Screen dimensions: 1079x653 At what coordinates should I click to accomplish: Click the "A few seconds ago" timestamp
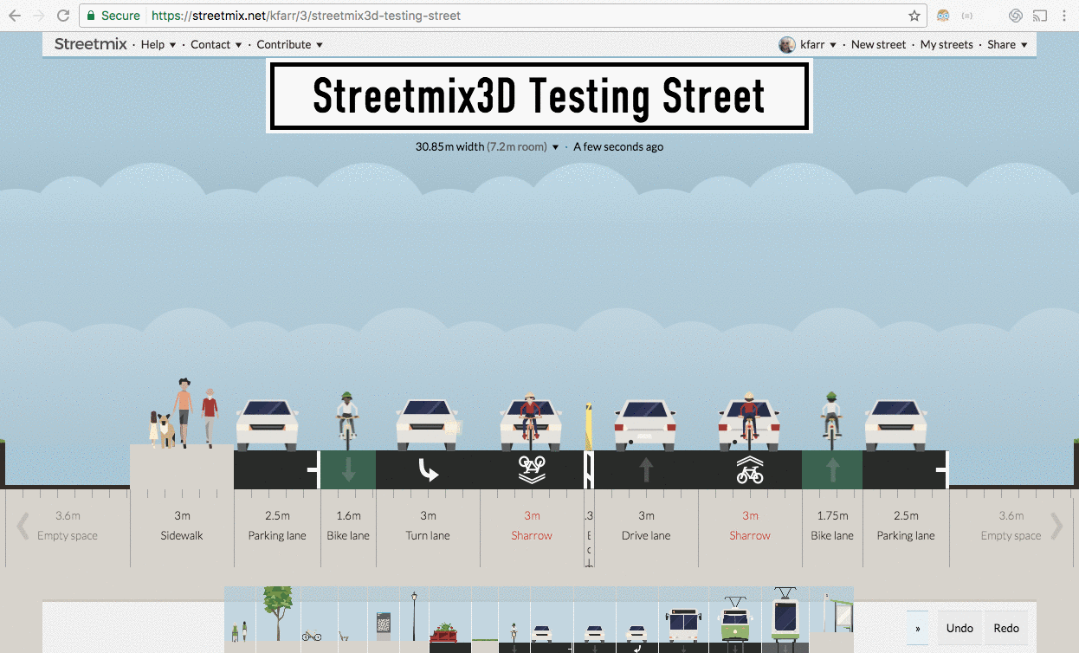click(618, 146)
